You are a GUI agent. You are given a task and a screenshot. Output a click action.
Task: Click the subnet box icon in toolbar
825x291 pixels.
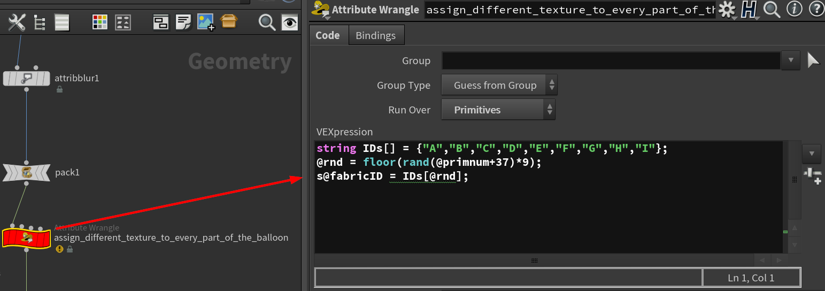(x=229, y=21)
